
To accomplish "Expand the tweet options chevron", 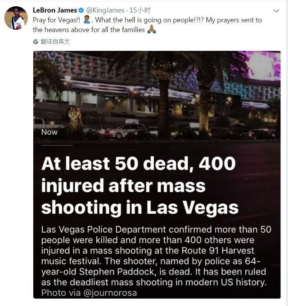I will click(x=276, y=11).
